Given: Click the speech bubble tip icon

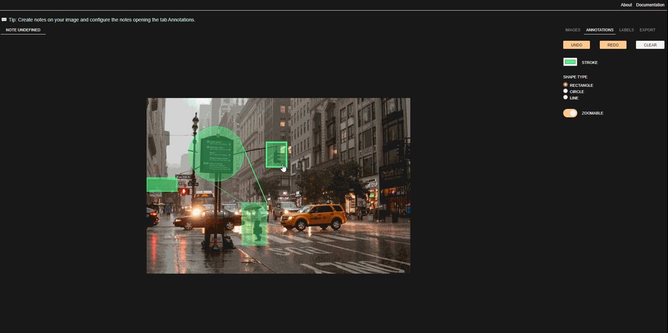Looking at the screenshot, I should point(4,19).
